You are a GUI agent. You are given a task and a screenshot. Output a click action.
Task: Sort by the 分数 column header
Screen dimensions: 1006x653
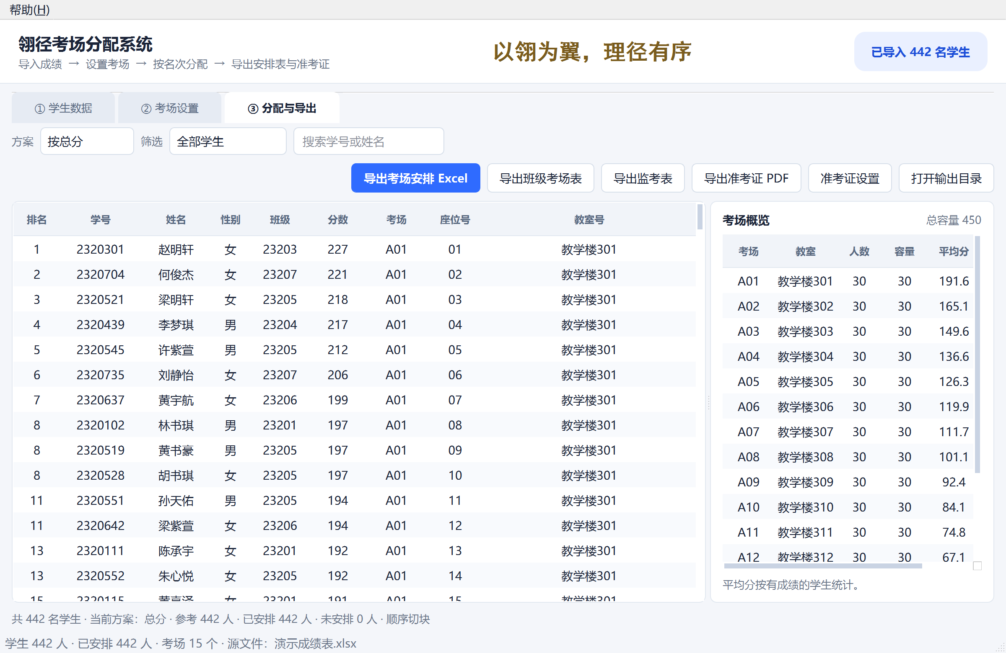(x=338, y=219)
